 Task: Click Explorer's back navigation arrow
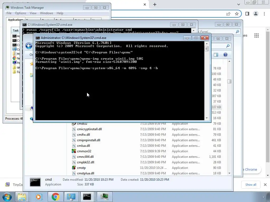click(x=29, y=46)
